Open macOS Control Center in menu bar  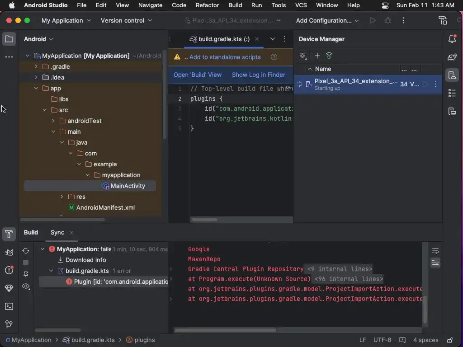point(385,5)
